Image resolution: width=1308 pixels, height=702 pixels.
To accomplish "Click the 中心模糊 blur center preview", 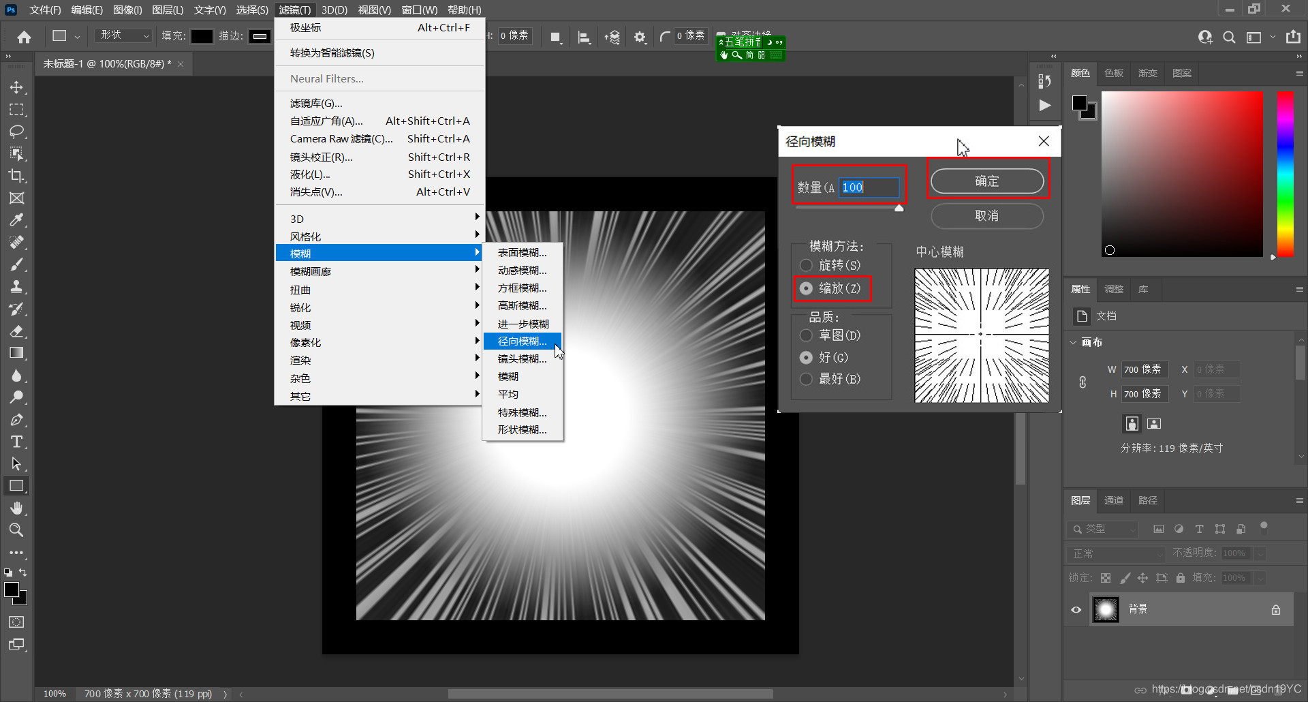I will 982,335.
